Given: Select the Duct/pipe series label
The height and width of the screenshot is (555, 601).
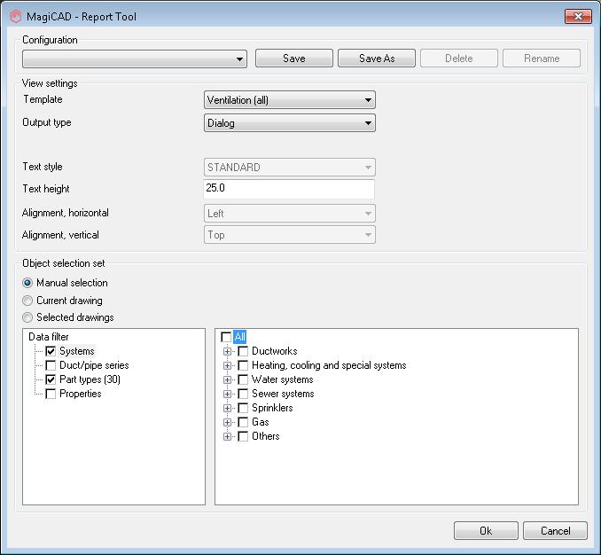Looking at the screenshot, I should click(94, 365).
